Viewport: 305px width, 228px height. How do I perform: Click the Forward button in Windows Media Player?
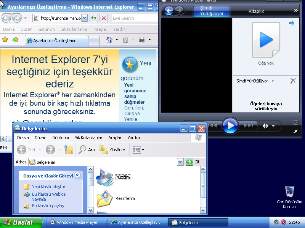pos(179,11)
